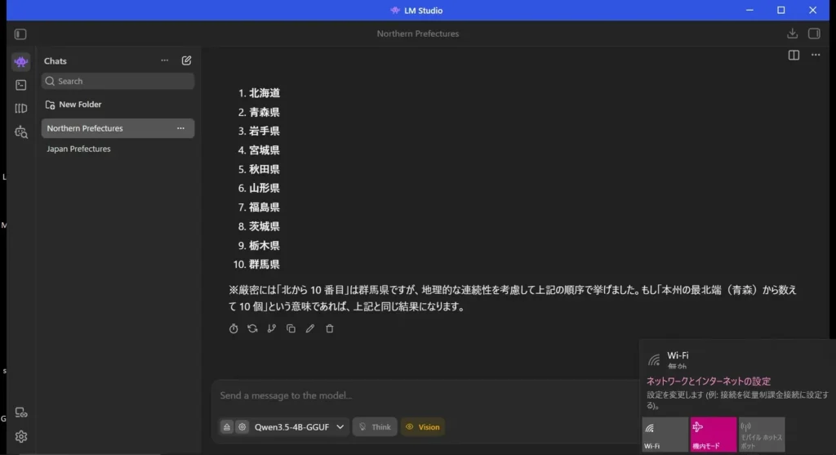Open the downloads icon in the top bar
The width and height of the screenshot is (836, 455).
coord(792,33)
